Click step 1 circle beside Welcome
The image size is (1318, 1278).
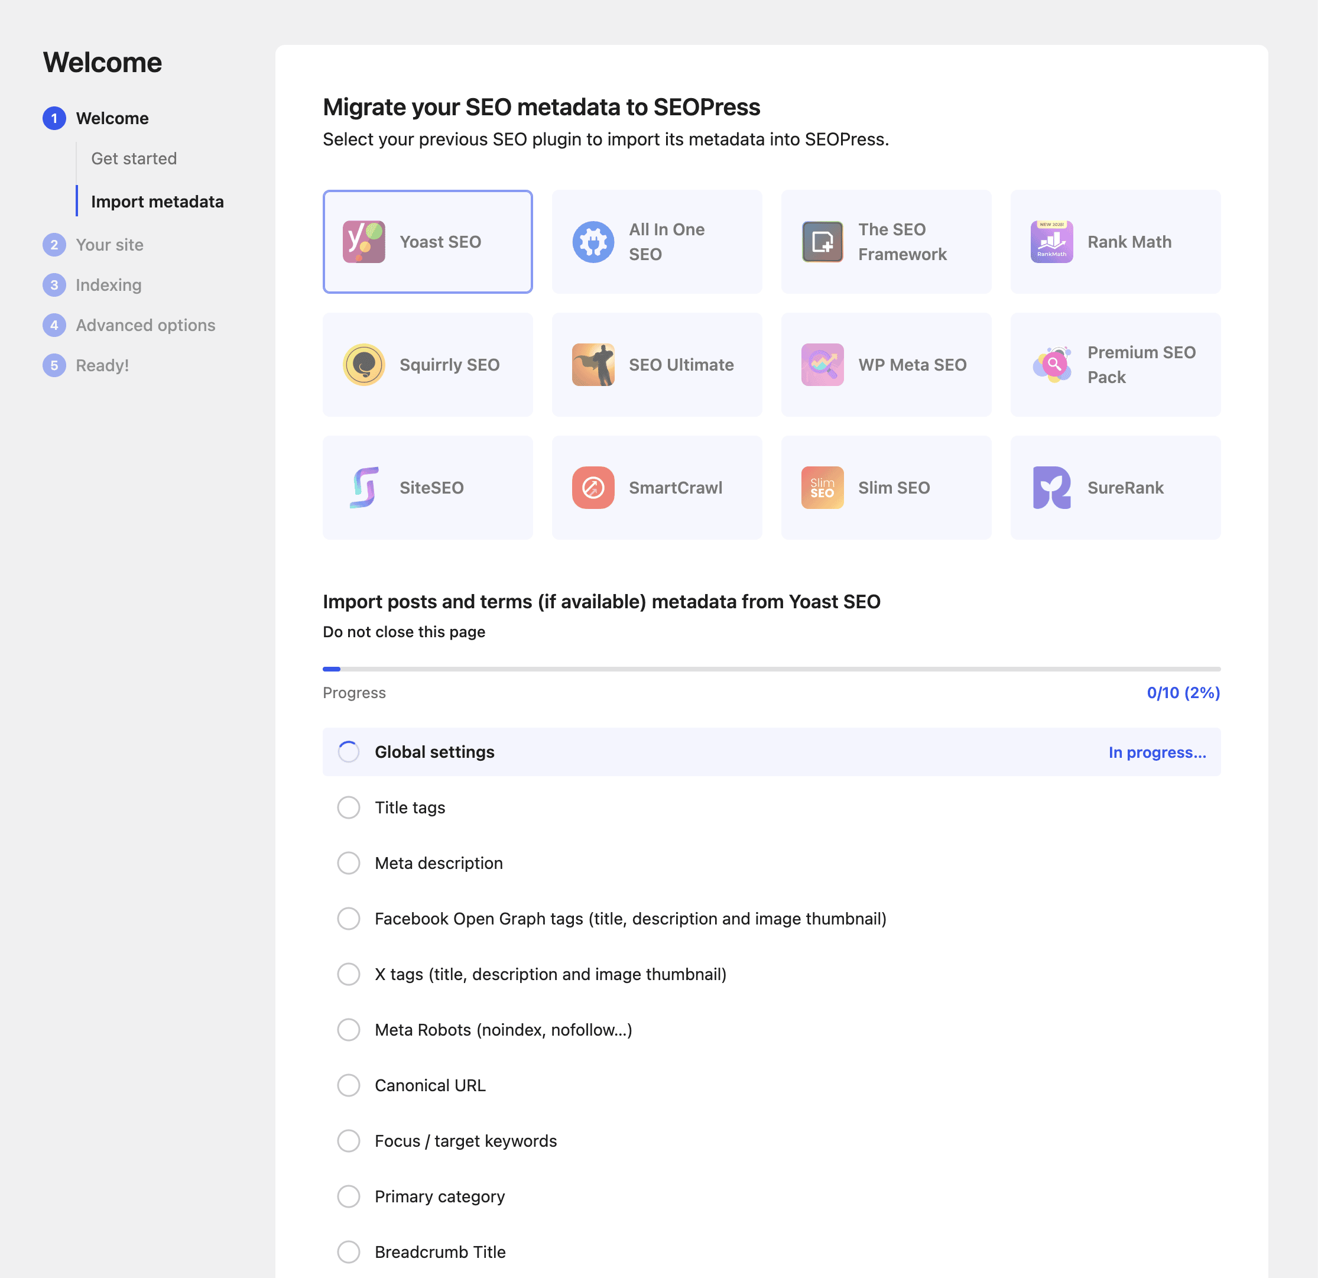[54, 118]
